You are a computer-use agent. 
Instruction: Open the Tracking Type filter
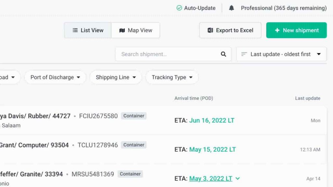point(172,77)
